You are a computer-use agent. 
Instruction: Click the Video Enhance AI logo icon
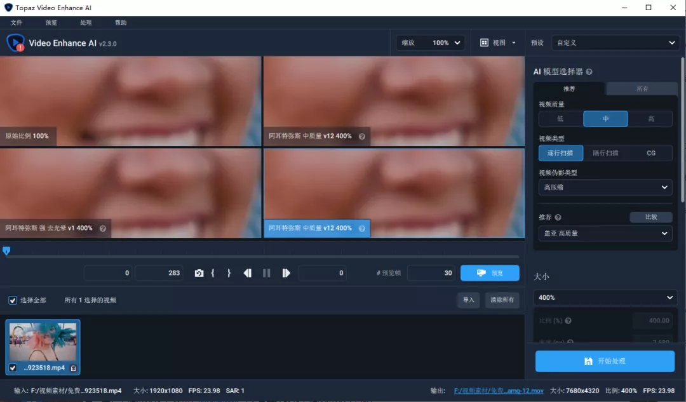(15, 43)
